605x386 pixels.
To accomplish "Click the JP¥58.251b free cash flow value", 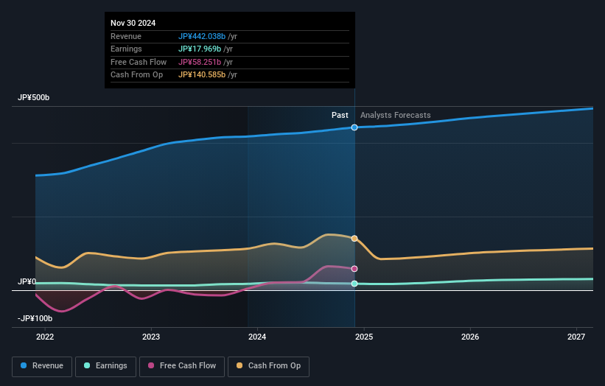I will 200,62.
